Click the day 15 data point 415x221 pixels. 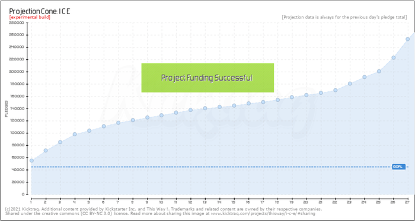234,105
